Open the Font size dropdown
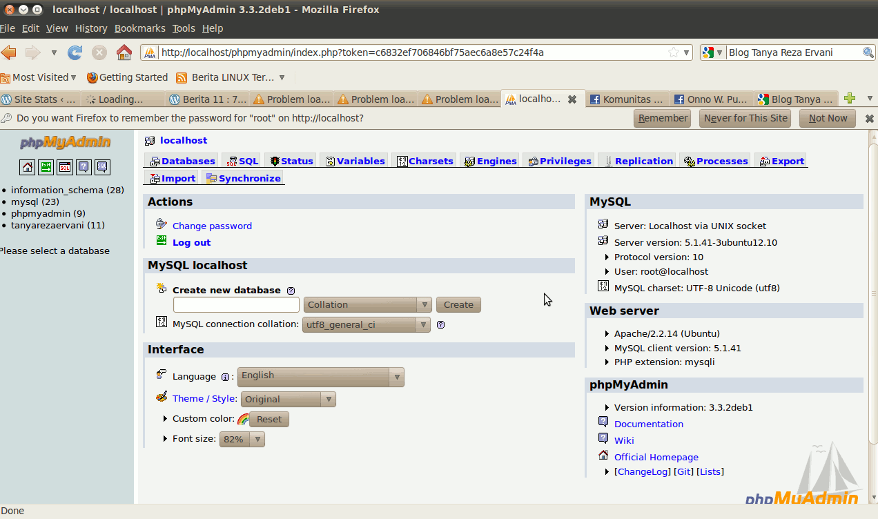Viewport: 878px width, 519px height. point(242,439)
